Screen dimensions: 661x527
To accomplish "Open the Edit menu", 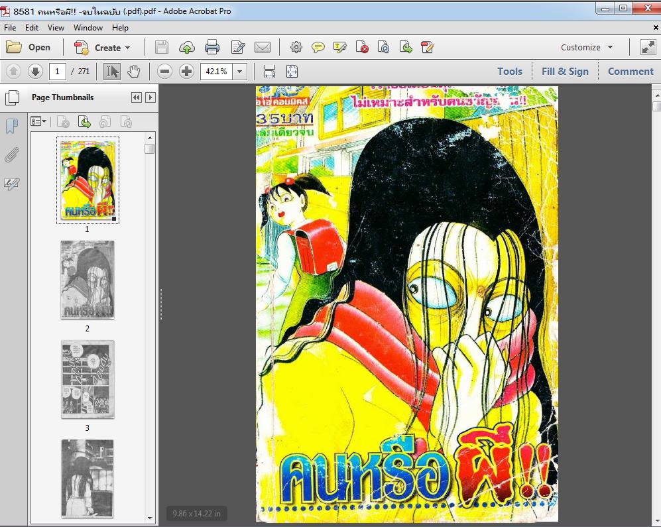I will point(32,27).
